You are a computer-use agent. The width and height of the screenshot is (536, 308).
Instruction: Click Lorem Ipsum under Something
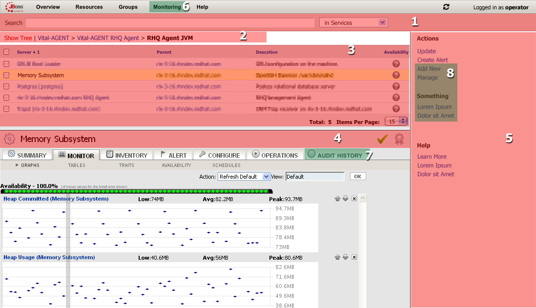click(x=434, y=107)
